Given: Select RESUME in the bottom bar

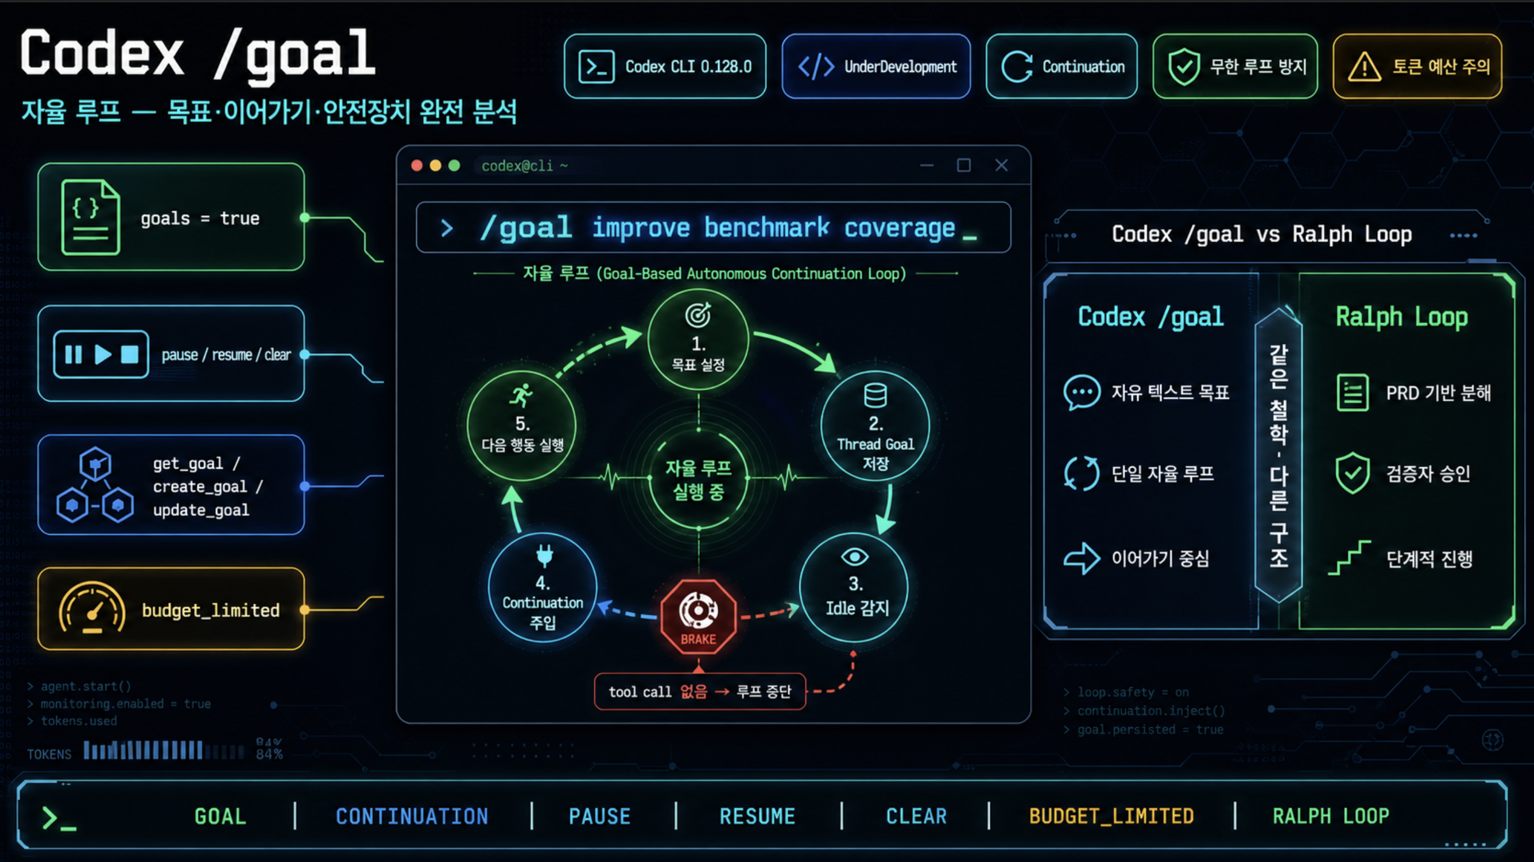Looking at the screenshot, I should pyautogui.click(x=757, y=816).
